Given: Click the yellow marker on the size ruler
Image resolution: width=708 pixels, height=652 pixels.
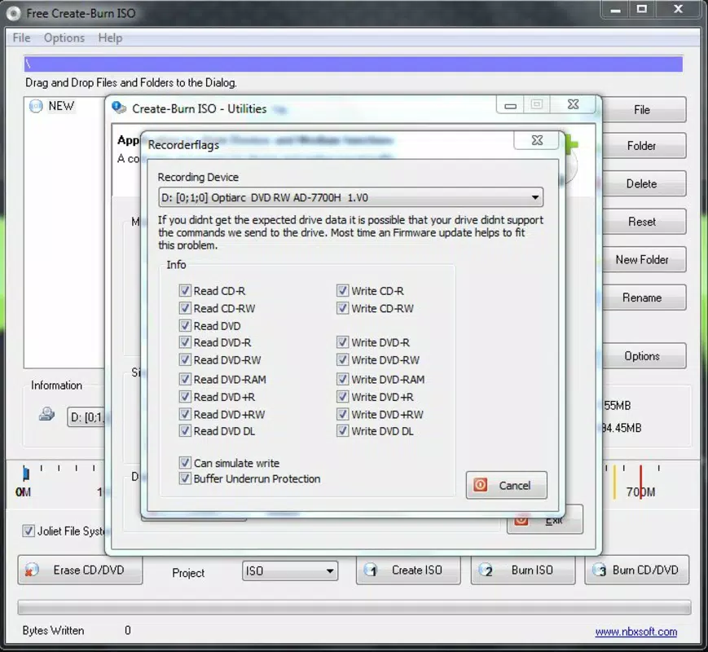Looking at the screenshot, I should [x=614, y=481].
